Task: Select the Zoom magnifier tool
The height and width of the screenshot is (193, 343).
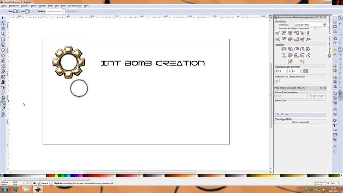Action: [x=3, y=34]
